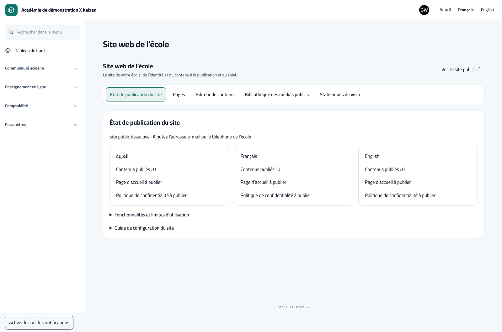Click Académie de démonstration X Kaizen title
The width and height of the screenshot is (502, 332).
59,10
